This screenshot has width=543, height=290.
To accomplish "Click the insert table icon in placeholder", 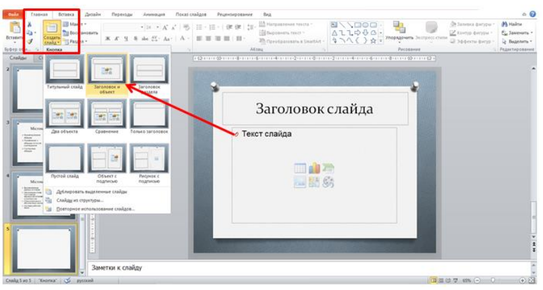I will pos(300,168).
